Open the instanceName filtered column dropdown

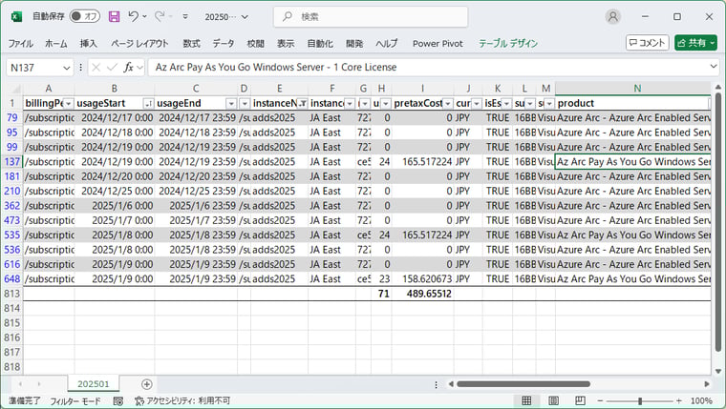coord(302,104)
